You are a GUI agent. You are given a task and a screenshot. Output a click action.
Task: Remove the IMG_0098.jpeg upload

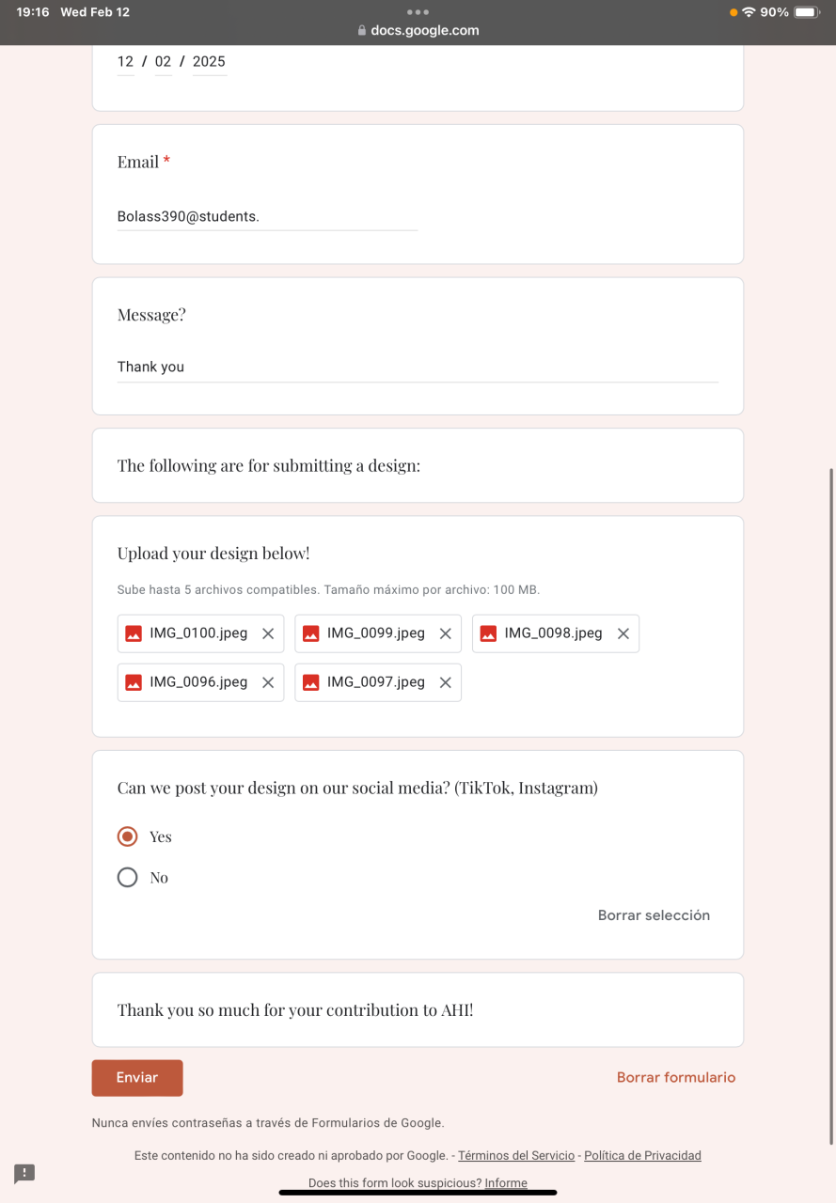623,633
